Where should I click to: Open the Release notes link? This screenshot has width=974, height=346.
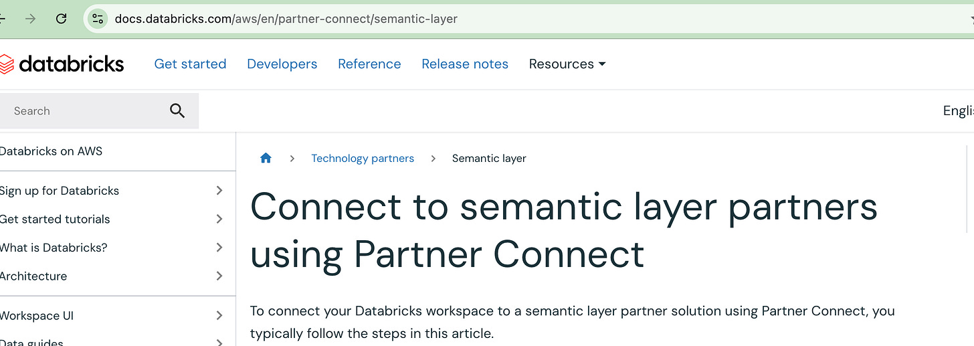(465, 64)
